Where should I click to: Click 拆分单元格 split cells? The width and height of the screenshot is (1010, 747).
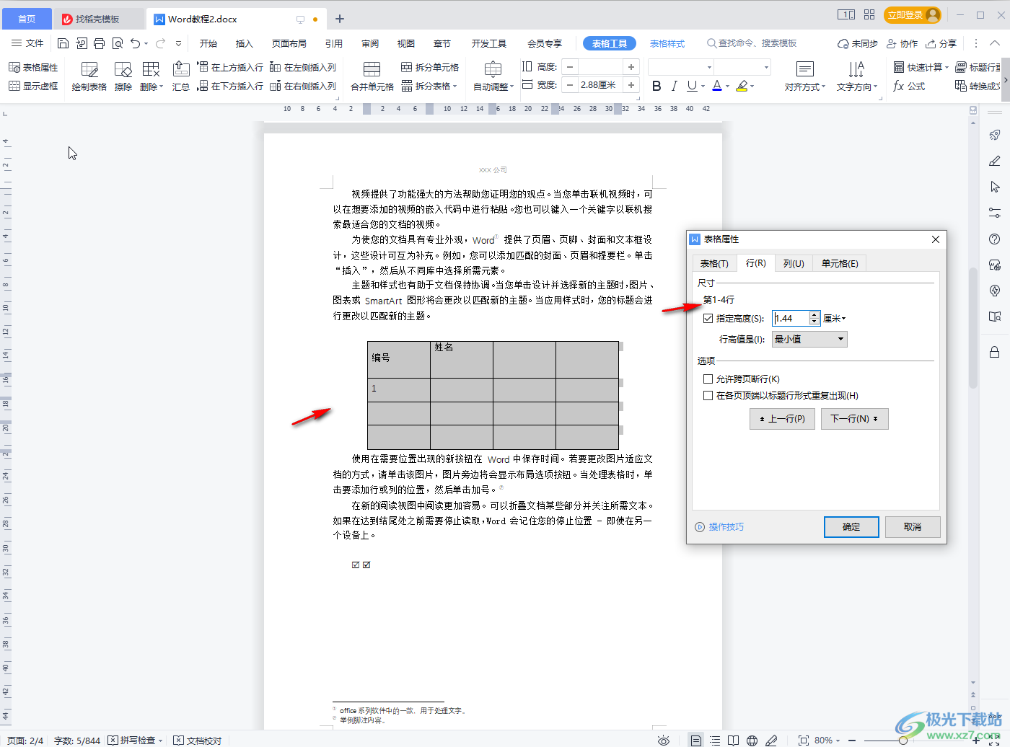pyautogui.click(x=430, y=67)
